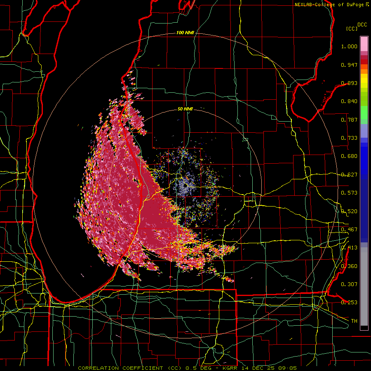Select the 0.893 scale value
371x371 pixels.
(x=349, y=83)
